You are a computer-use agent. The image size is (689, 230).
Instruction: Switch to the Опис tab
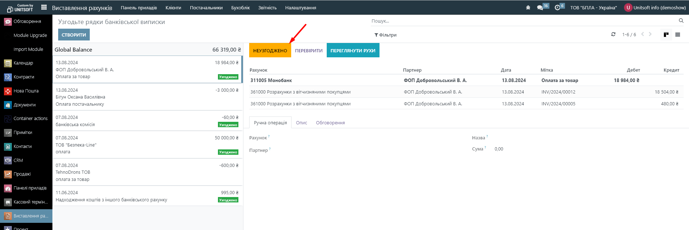point(301,123)
